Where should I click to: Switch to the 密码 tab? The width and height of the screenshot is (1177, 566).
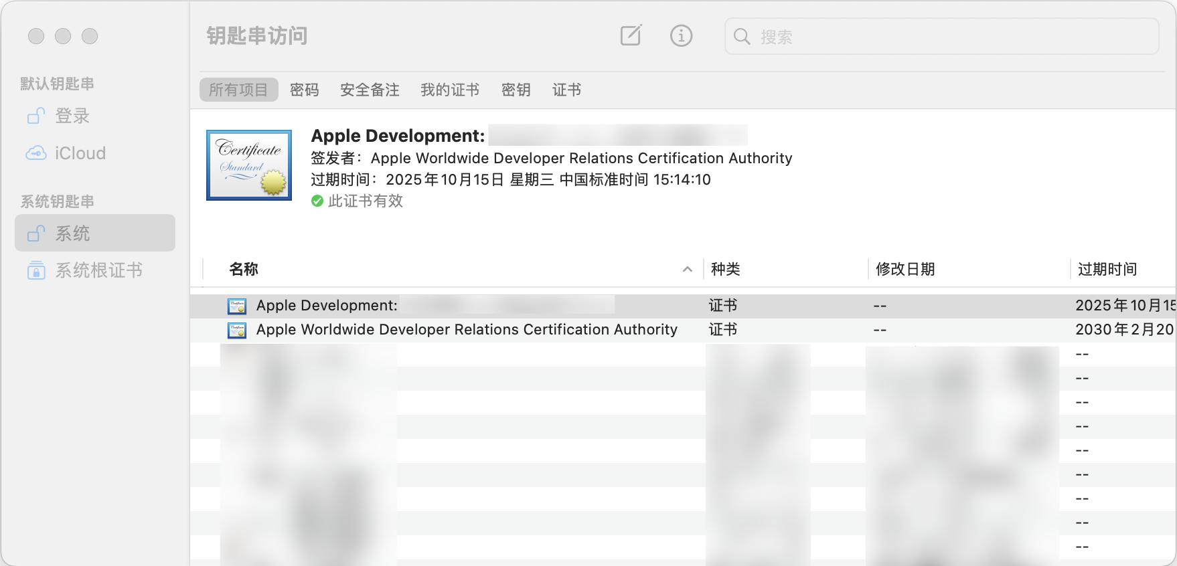(304, 90)
